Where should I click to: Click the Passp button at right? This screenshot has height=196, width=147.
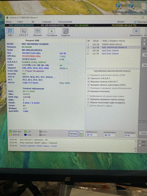143,133
